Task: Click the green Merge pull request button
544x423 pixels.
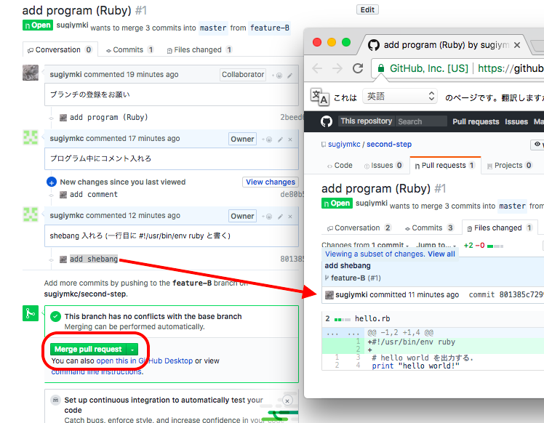Action: [87, 350]
